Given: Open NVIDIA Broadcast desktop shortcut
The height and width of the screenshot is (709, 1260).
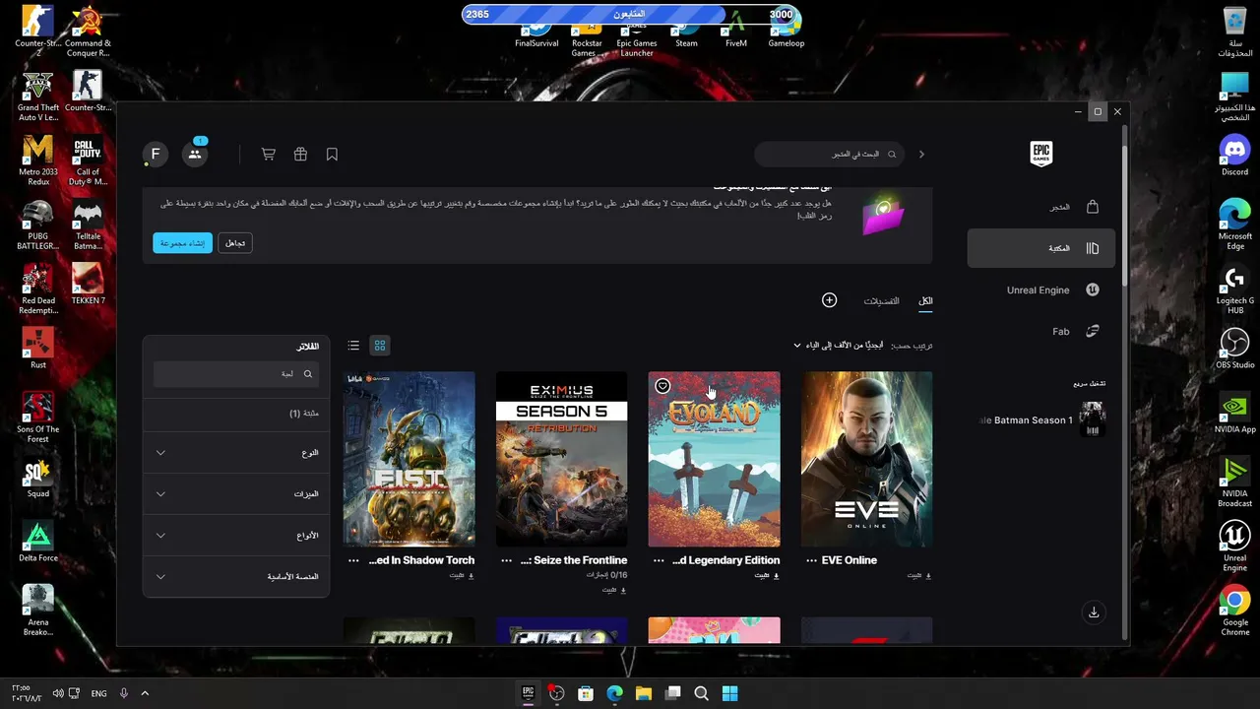Looking at the screenshot, I should tap(1234, 483).
